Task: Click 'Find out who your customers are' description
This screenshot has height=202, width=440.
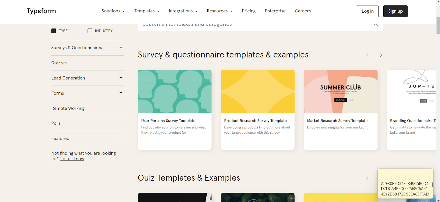Action: [174, 130]
